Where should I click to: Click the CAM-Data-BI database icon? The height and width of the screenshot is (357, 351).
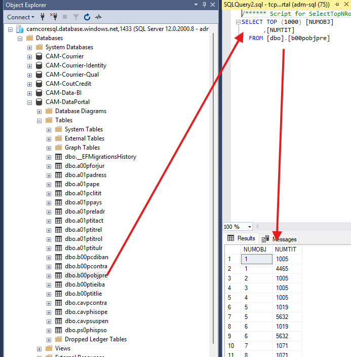pyautogui.click(x=39, y=93)
